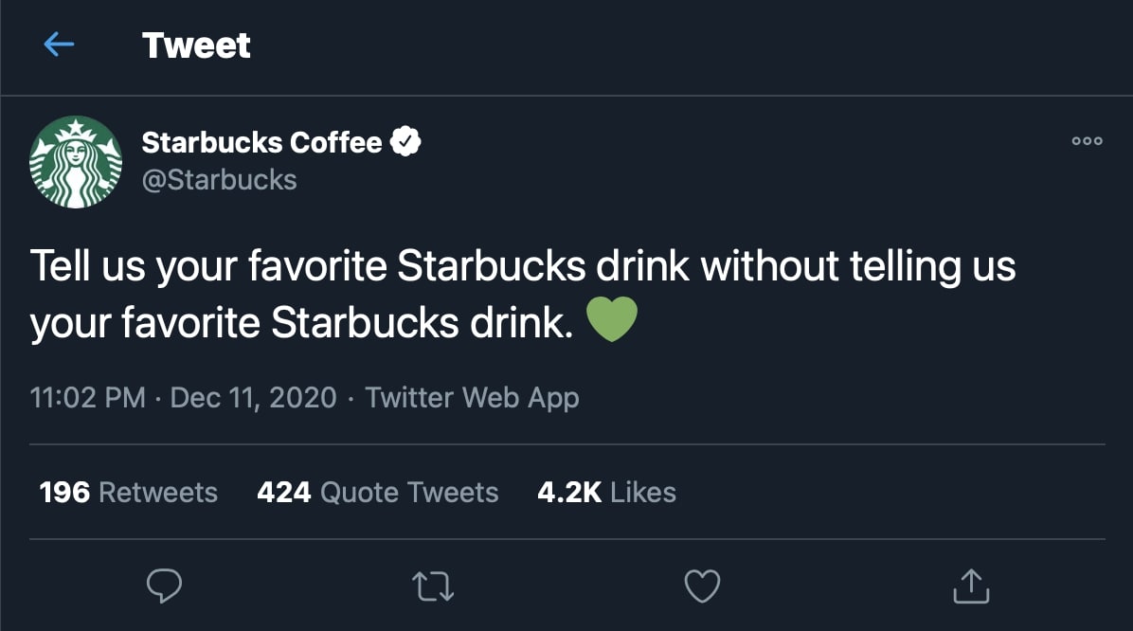Open the @Starbucks handle link
This screenshot has width=1133, height=631.
219,179
